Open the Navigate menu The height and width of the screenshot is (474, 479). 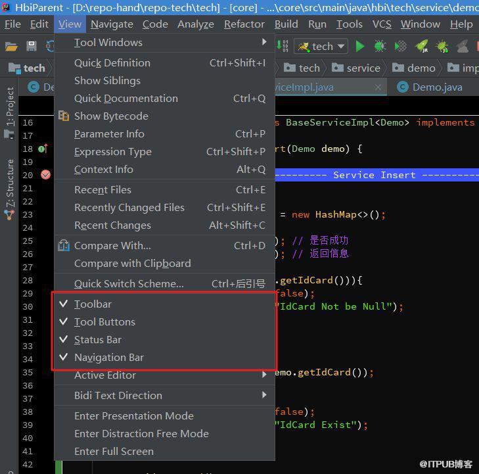tap(112, 24)
